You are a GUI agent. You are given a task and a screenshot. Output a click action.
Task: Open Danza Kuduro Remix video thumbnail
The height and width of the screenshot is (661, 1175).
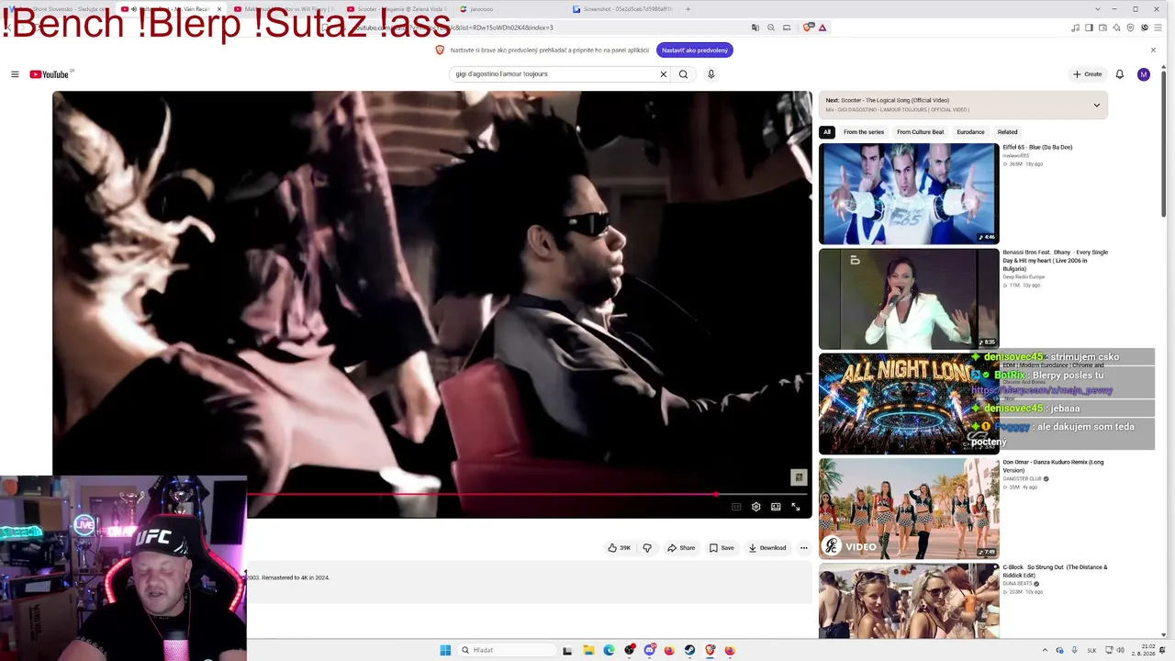point(909,508)
